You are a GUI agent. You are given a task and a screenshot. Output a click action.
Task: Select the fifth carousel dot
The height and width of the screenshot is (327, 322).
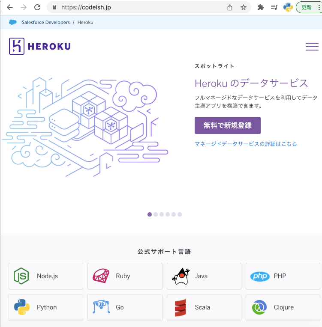(174, 214)
